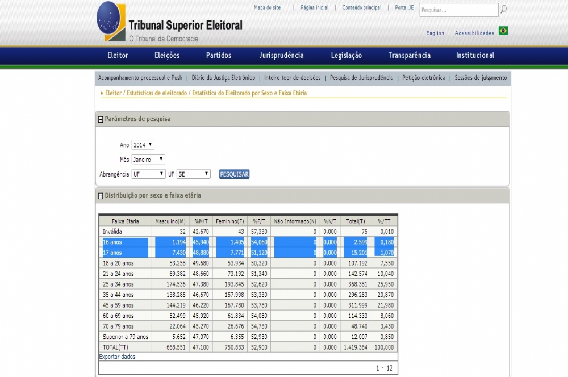Open the Eleições menu

tap(167, 55)
